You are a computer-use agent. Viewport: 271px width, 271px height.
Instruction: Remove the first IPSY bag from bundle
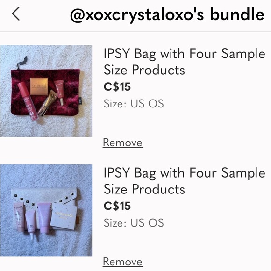click(122, 143)
